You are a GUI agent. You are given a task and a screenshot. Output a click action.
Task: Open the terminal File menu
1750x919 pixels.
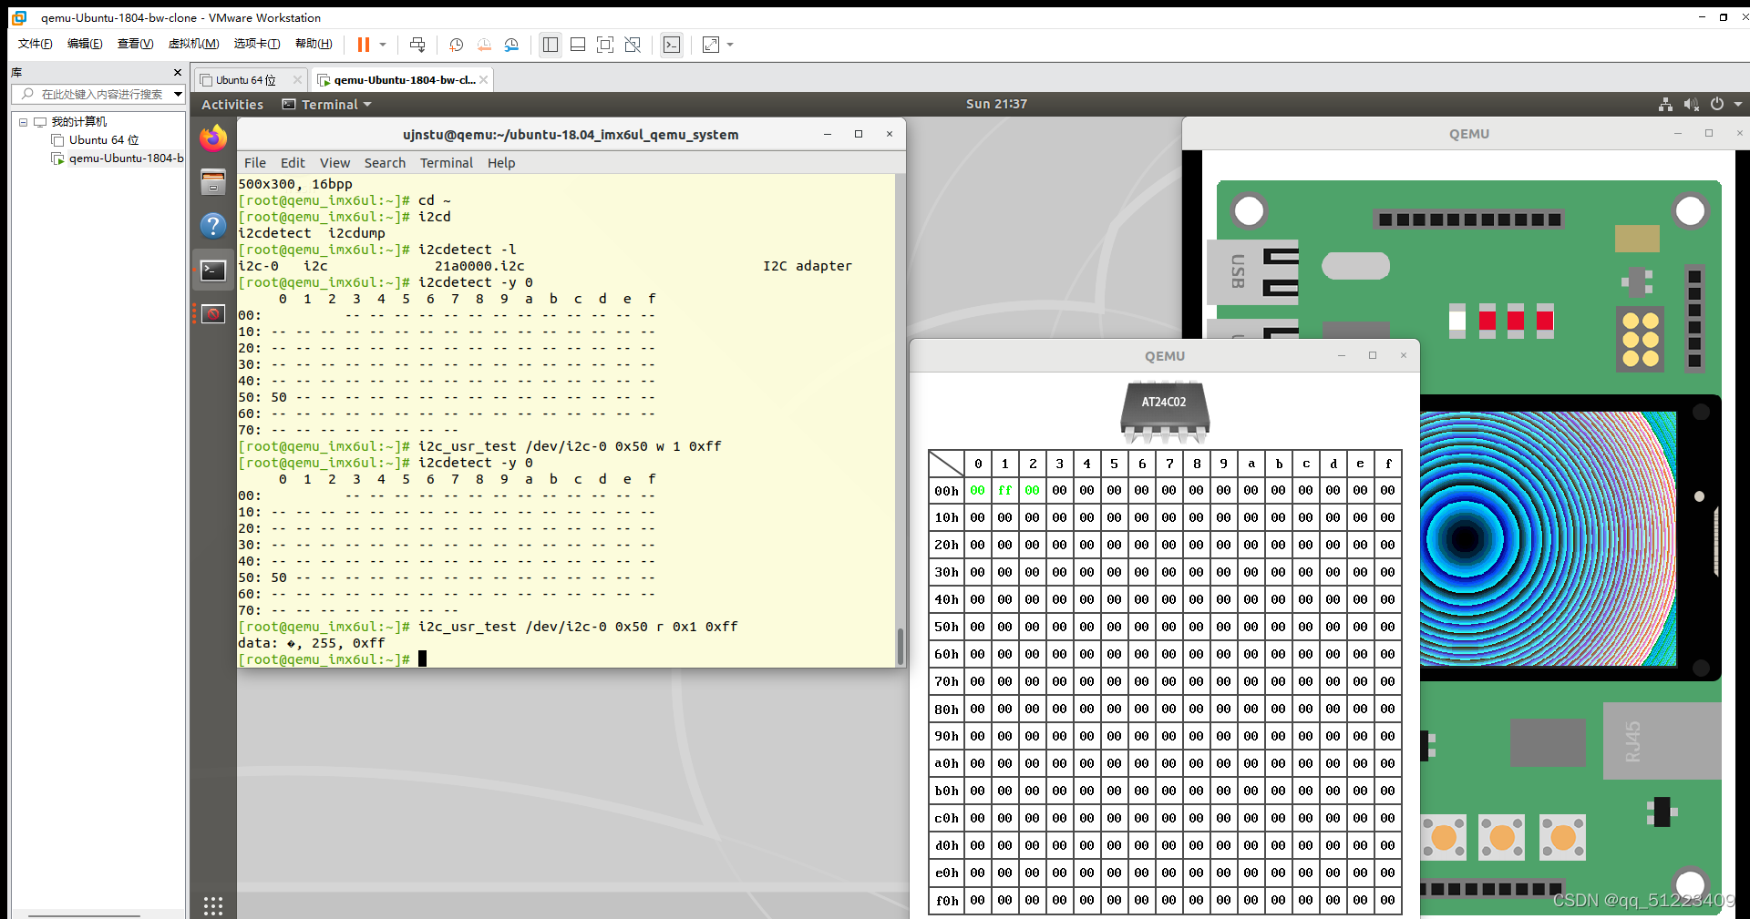coord(255,163)
